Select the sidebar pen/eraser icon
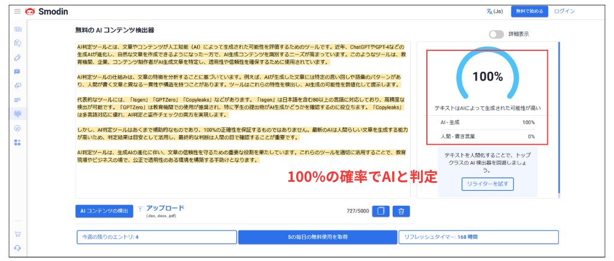 [x=17, y=57]
